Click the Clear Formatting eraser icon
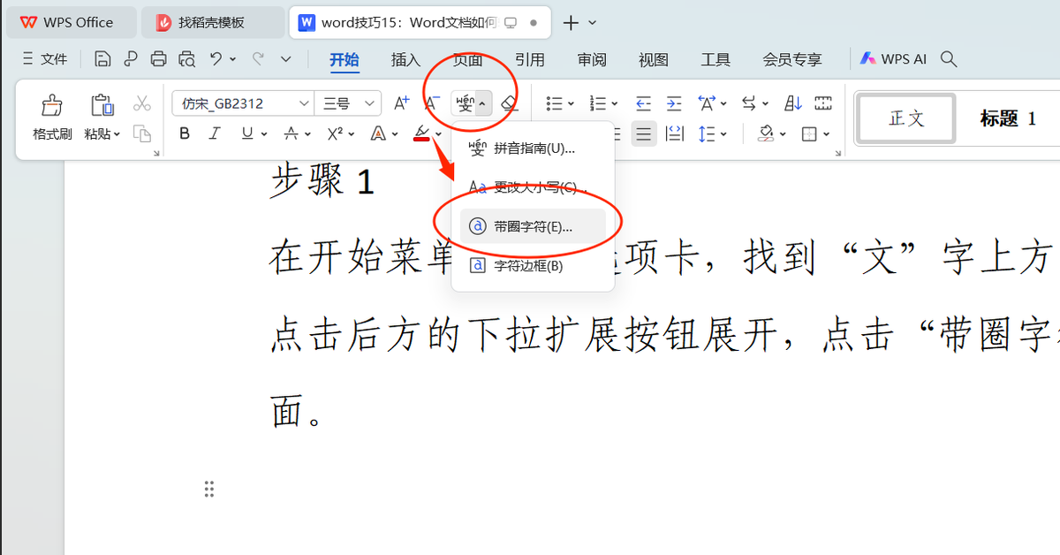Screen dimensions: 1060x555 [509, 103]
